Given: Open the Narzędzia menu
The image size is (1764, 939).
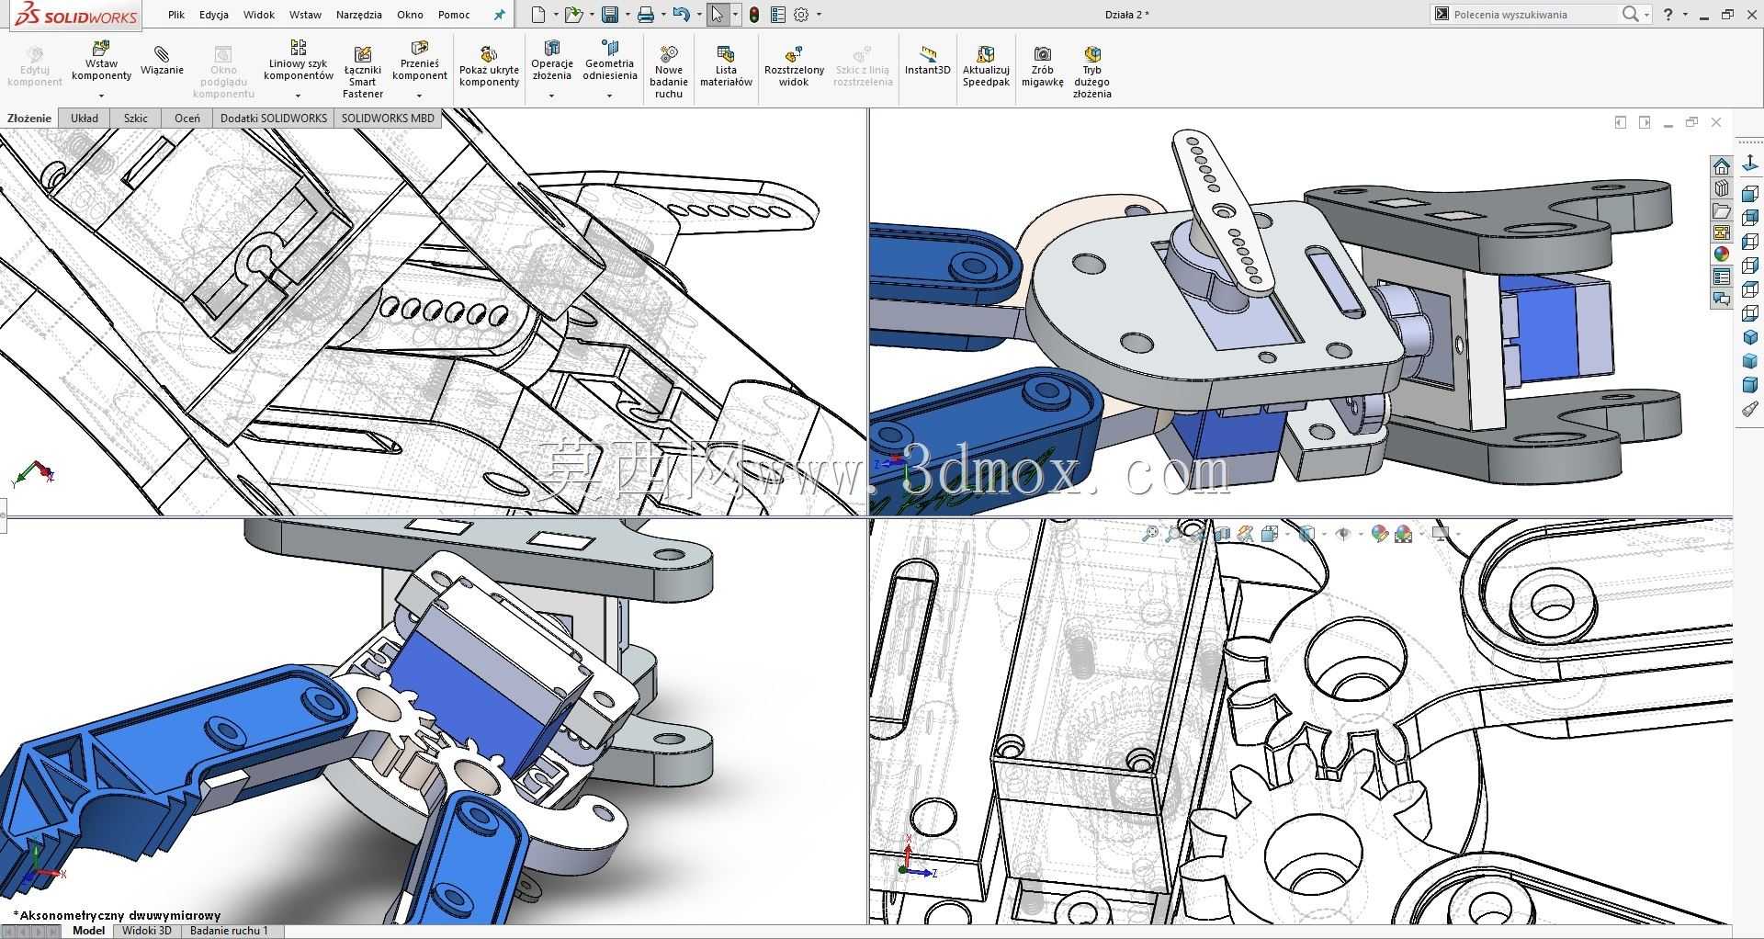Looking at the screenshot, I should pos(359,15).
